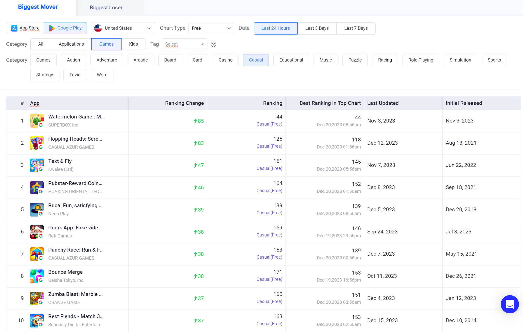Open the Bounce Merge title link
This screenshot has width=523, height=332.
coord(65,272)
